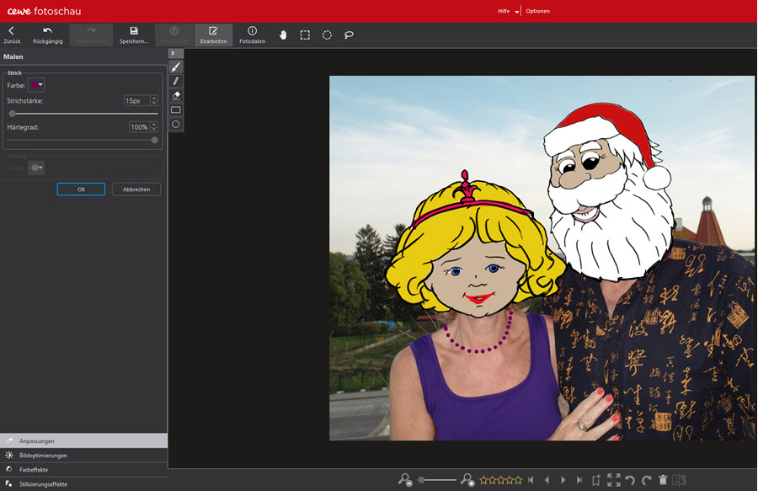This screenshot has height=491, width=758.
Task: Select the pencil drawing tool
Action: click(x=176, y=81)
